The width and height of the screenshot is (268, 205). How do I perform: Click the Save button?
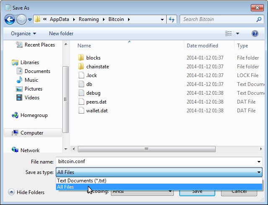(x=197, y=192)
